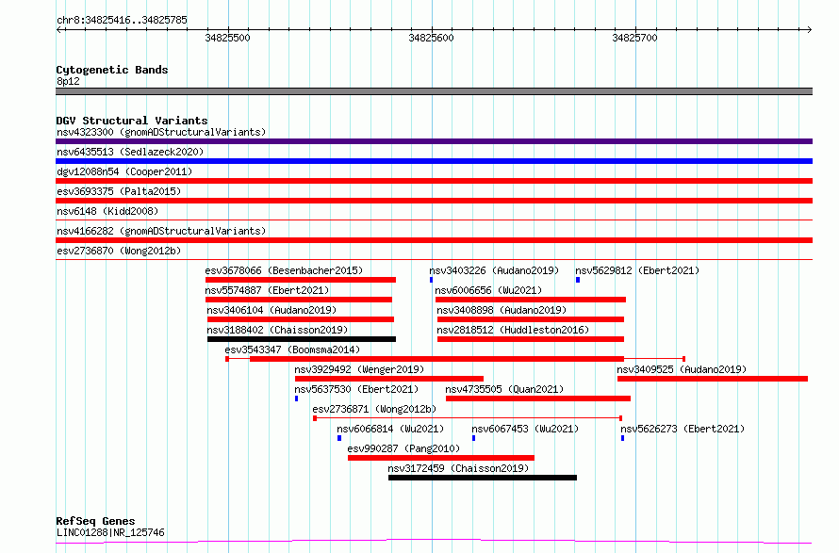Click the red nsv3929492 variant bar
839x553 pixels.
pyautogui.click(x=389, y=379)
